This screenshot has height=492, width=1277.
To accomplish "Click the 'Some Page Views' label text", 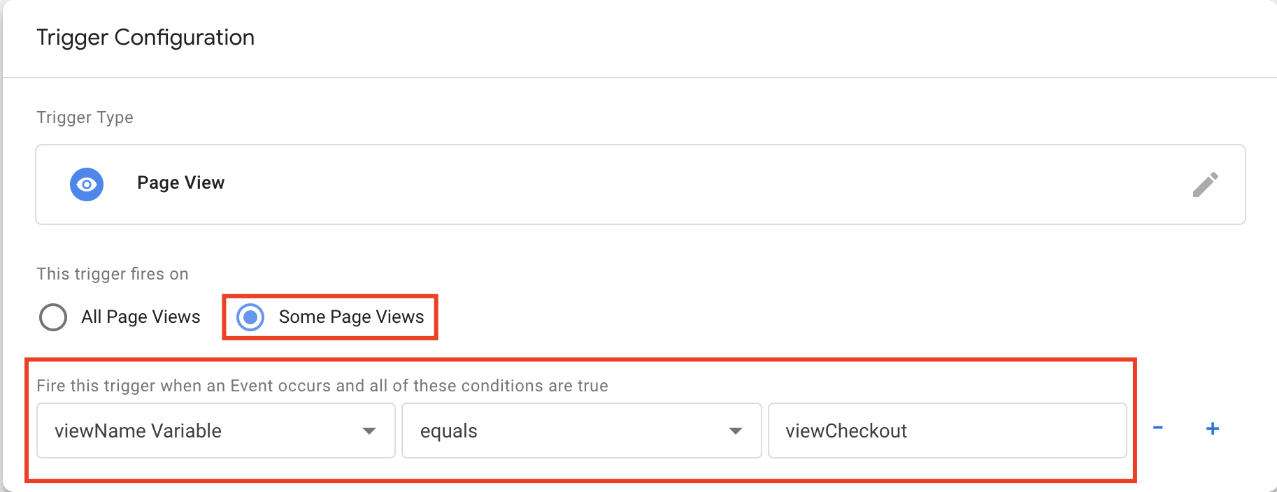I will click(351, 317).
